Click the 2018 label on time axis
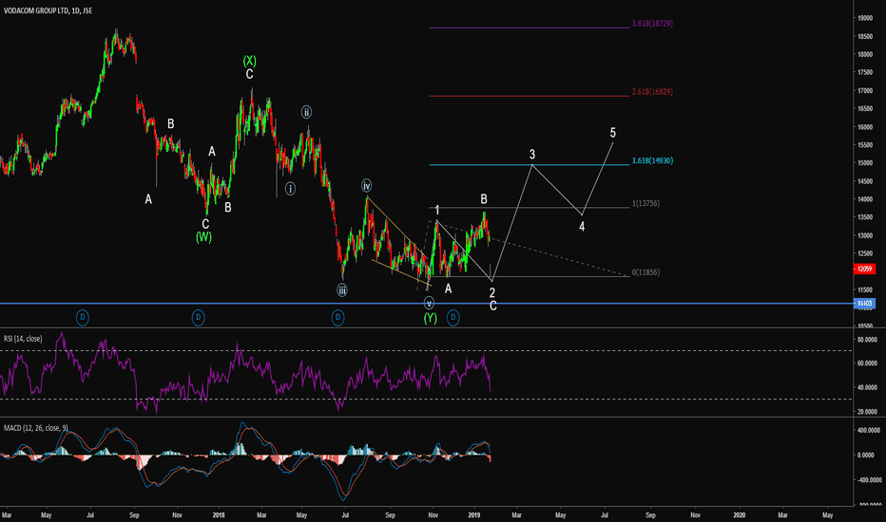Viewport: 886px width, 522px height. point(219,515)
